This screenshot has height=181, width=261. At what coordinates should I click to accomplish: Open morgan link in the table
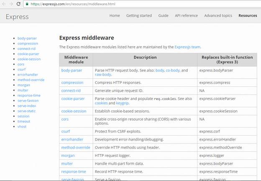[68, 156]
